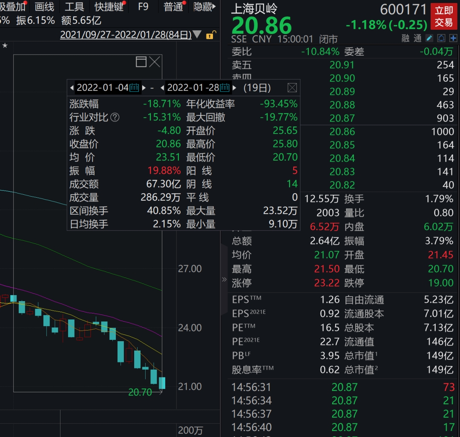Viewport: 460px width, 437px height.
Task: Click the 涨停 limit-up price 23.22
Action: pos(327,283)
